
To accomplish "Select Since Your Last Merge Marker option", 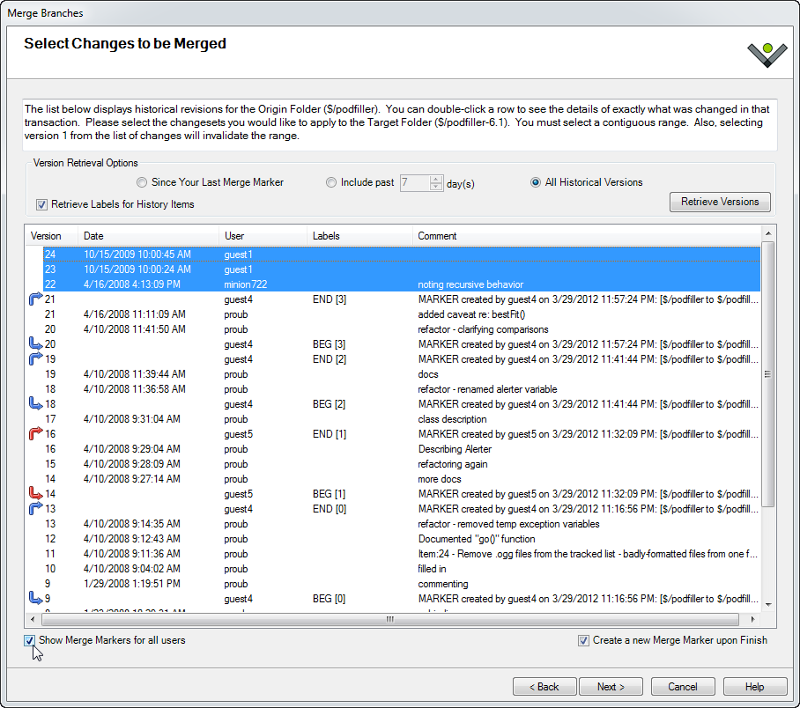I will [142, 183].
